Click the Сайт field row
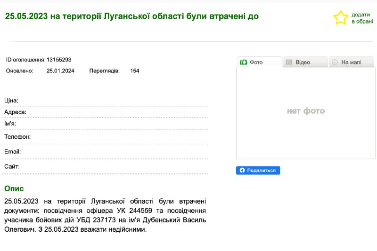377x251 pixels. [105, 166]
